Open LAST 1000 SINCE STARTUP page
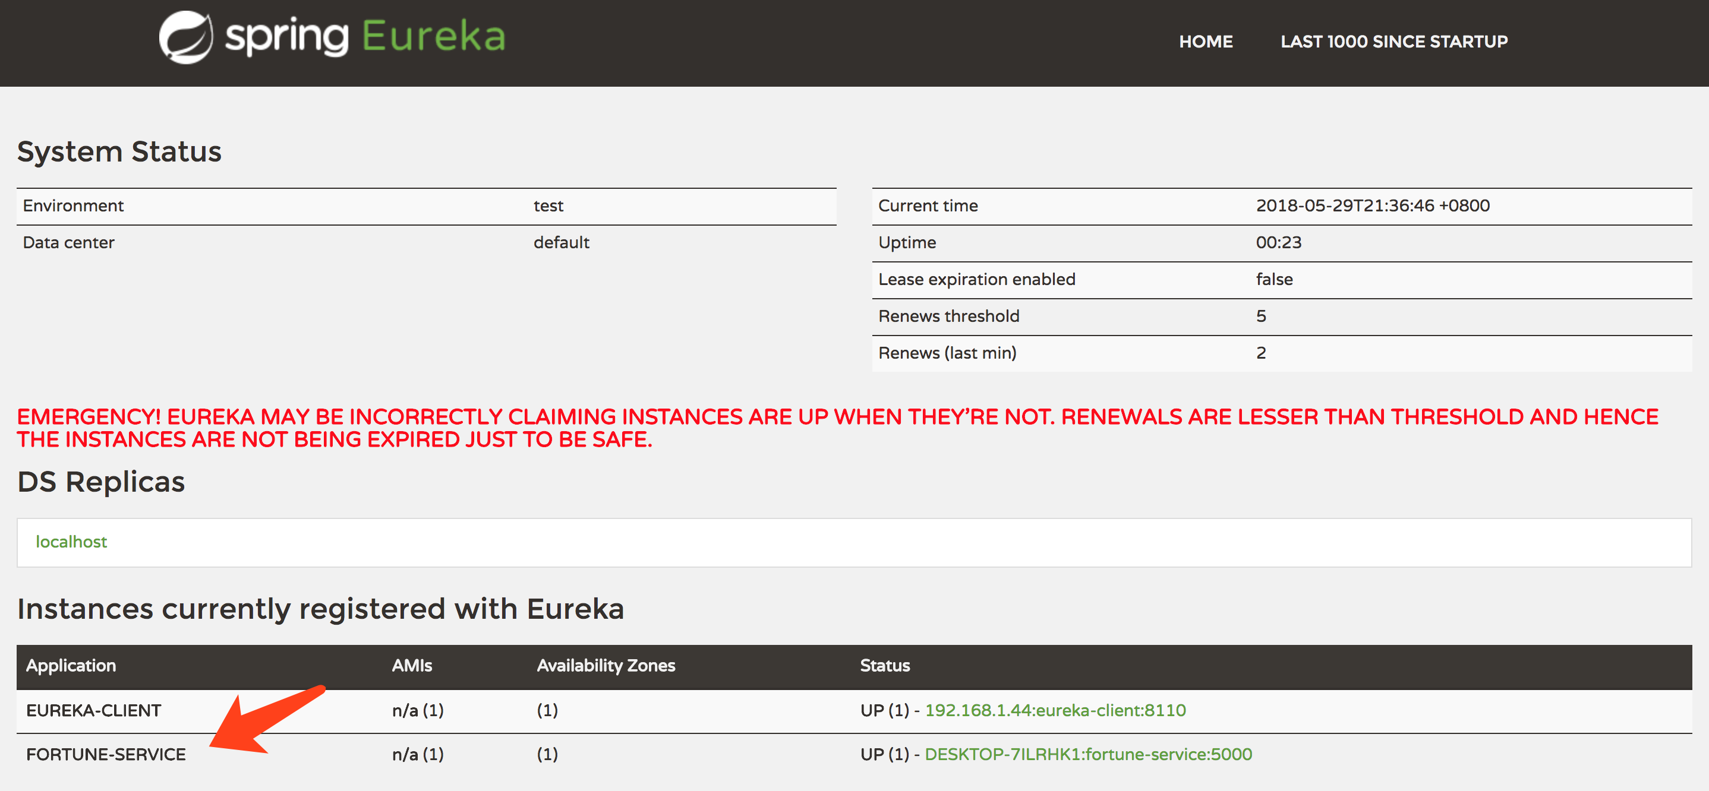The height and width of the screenshot is (791, 1709). pyautogui.click(x=1394, y=41)
